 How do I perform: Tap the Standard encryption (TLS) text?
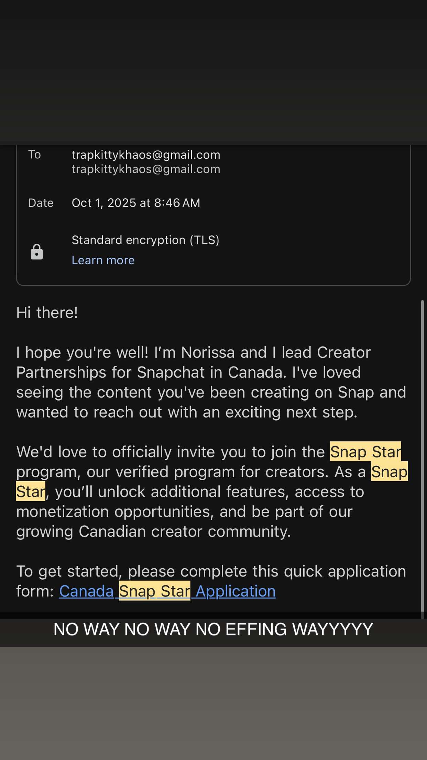[x=145, y=240]
